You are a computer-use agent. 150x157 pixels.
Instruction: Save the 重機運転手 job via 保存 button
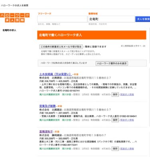click(x=115, y=149)
